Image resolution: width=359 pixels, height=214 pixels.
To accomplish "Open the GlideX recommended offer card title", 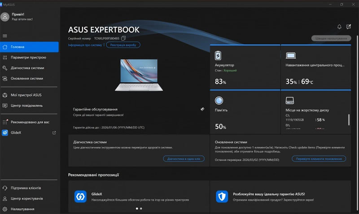I will click(96, 194).
